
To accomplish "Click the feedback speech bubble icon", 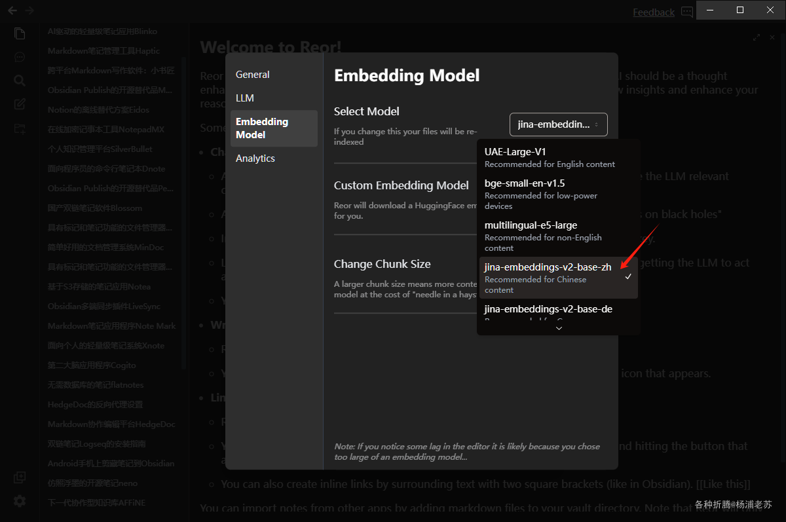I will tap(686, 12).
